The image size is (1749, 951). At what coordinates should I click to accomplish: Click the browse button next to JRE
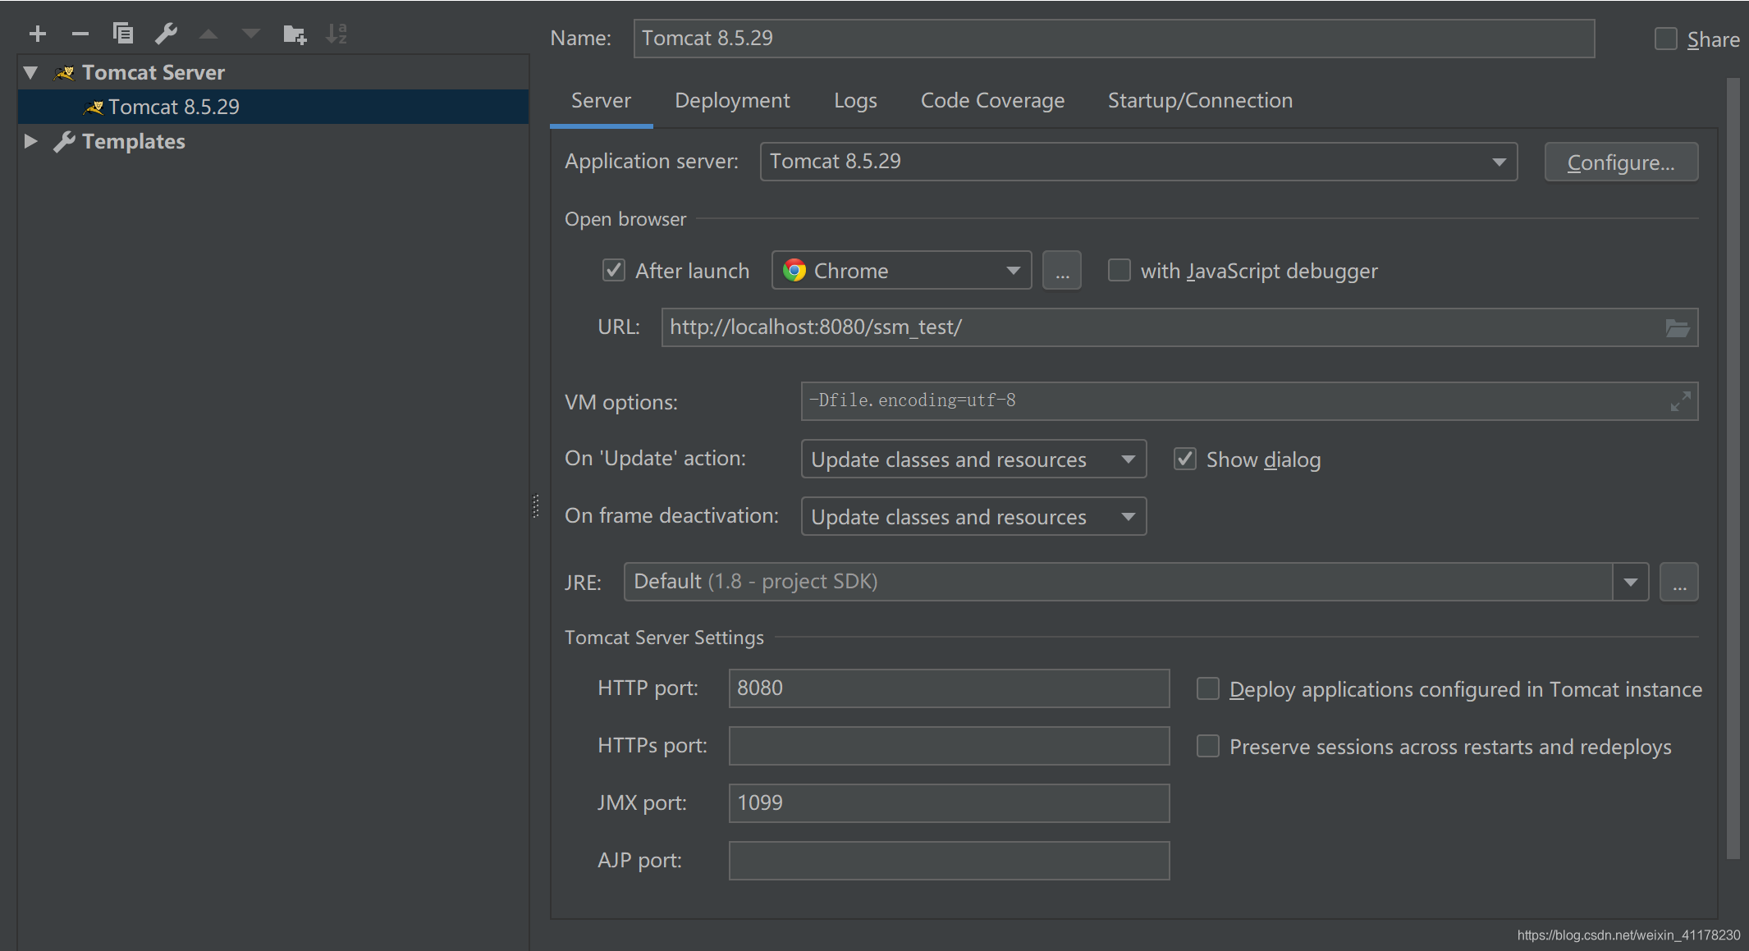[x=1678, y=583]
